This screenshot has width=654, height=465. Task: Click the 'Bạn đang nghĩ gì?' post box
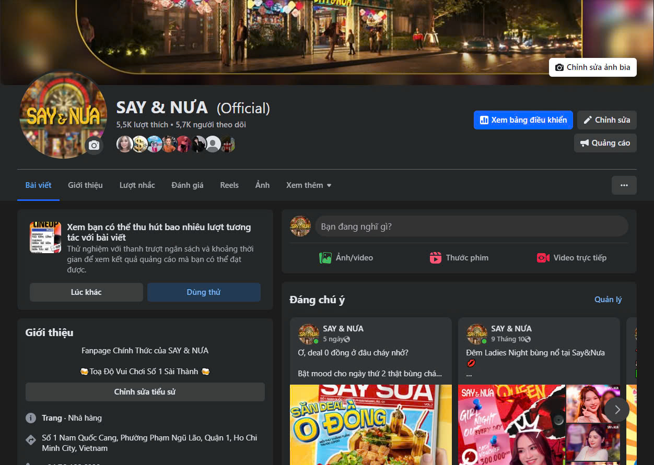tap(472, 226)
